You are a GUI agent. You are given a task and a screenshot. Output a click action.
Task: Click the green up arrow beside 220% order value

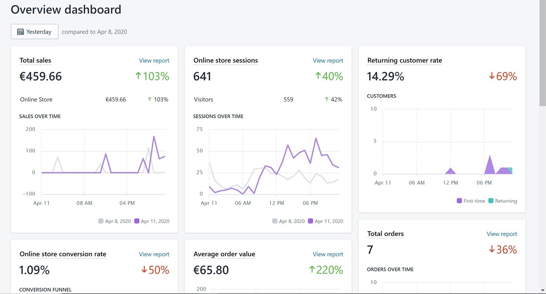pos(312,270)
